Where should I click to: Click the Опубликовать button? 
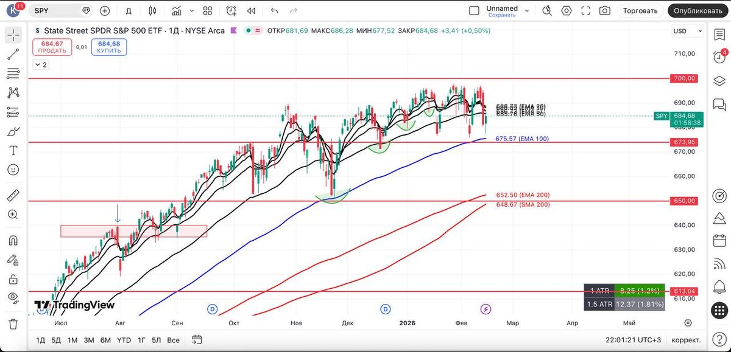tap(697, 10)
